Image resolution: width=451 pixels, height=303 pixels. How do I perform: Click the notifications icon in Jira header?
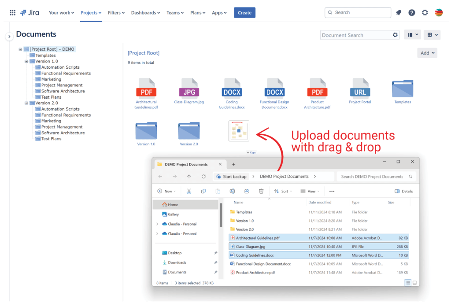point(398,13)
